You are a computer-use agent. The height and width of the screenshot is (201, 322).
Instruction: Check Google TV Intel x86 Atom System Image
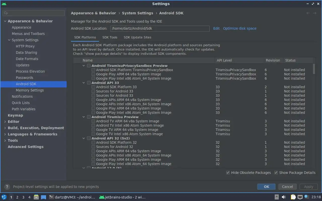(x=93, y=134)
